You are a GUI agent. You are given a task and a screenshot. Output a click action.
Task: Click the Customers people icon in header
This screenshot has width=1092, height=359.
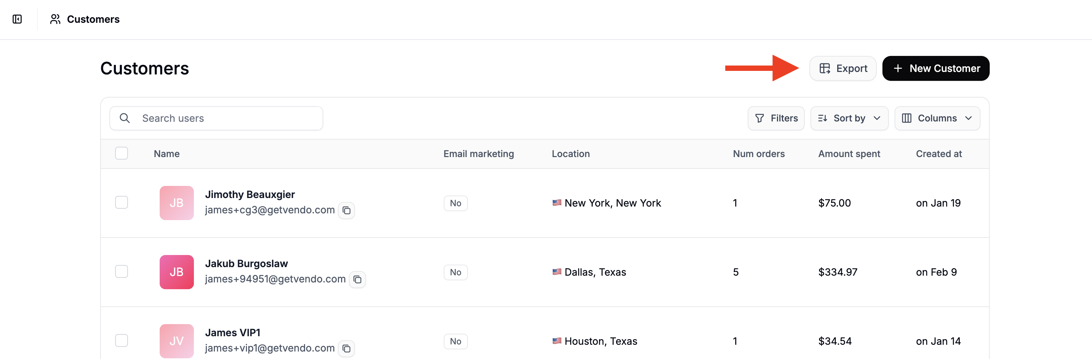pyautogui.click(x=55, y=19)
